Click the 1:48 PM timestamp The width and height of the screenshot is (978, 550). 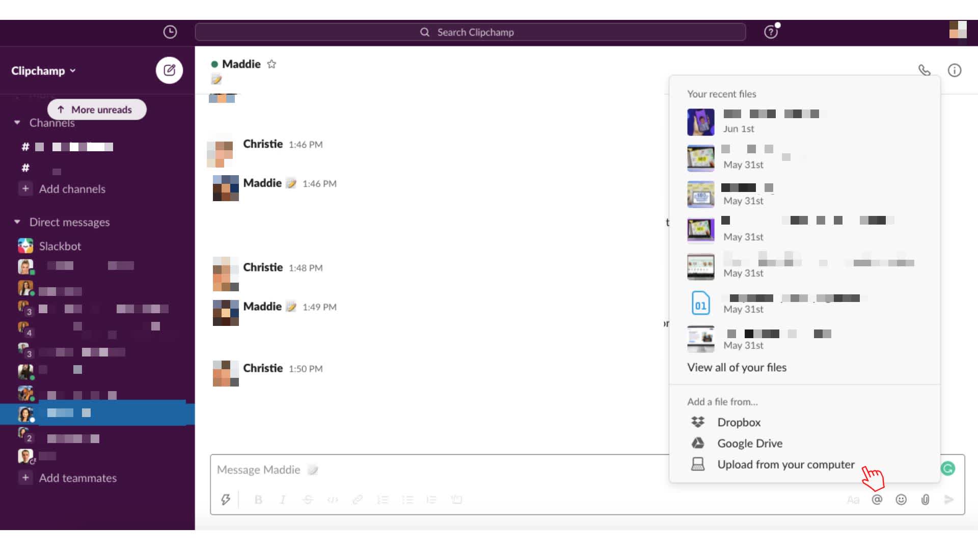tap(306, 268)
